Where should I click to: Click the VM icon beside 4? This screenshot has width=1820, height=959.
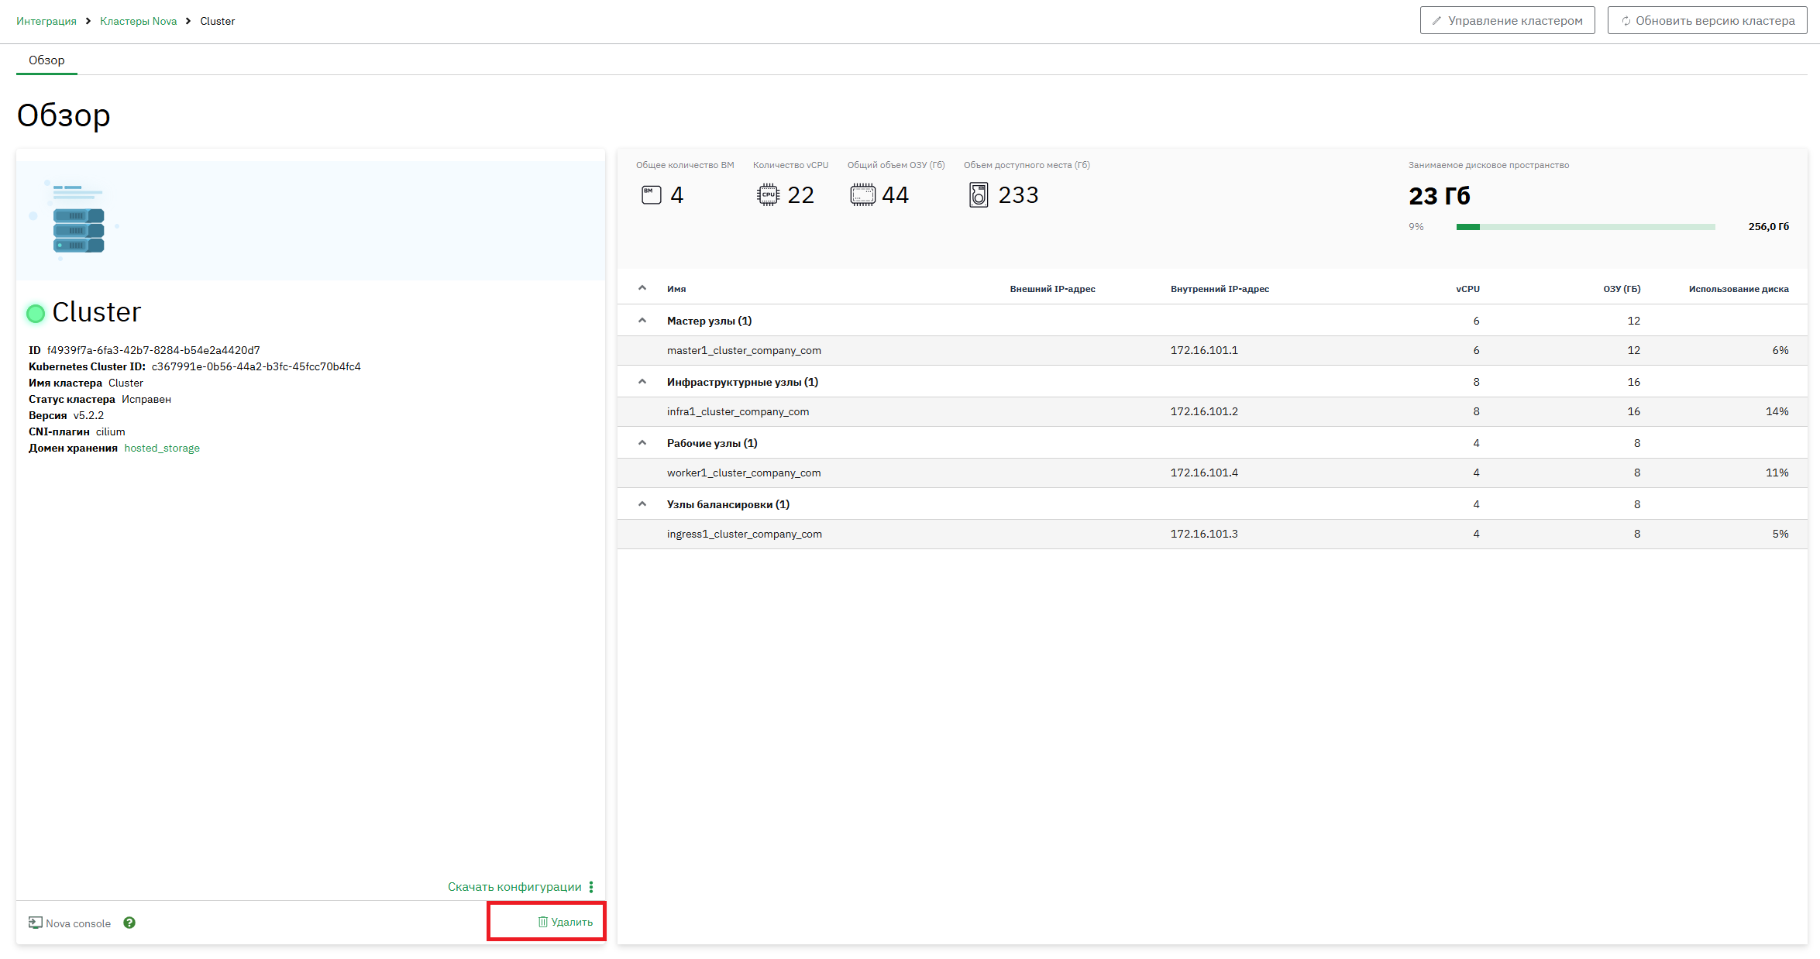tap(652, 194)
